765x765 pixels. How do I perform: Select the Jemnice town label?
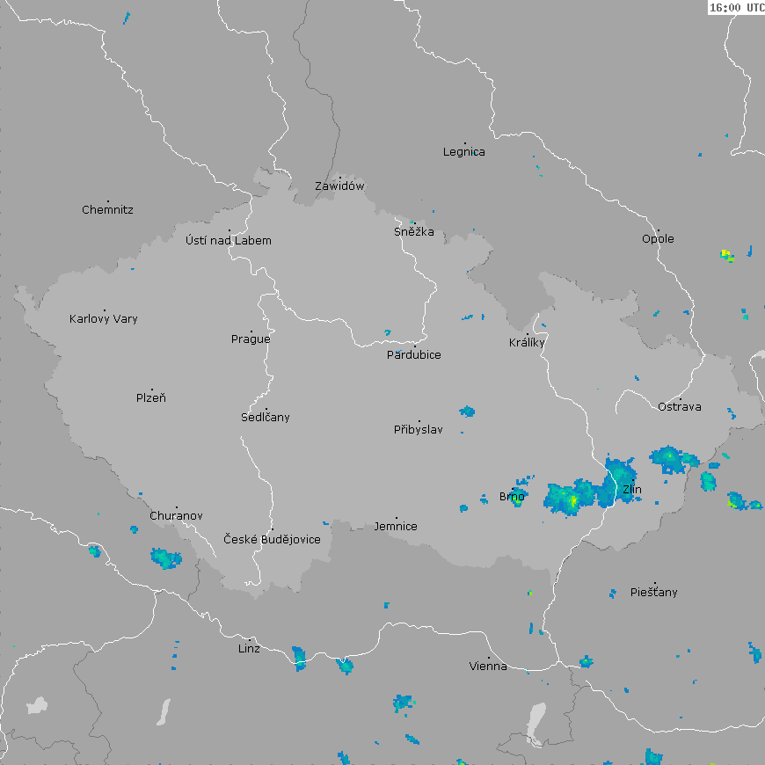[x=396, y=527]
